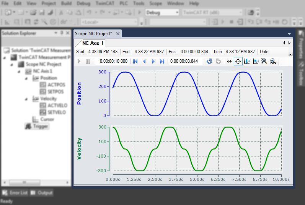Click the Undo icon in main toolbar
Screen dimensions: 305x205
click(x=89, y=13)
